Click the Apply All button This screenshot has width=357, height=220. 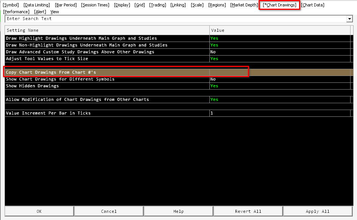pyautogui.click(x=318, y=211)
